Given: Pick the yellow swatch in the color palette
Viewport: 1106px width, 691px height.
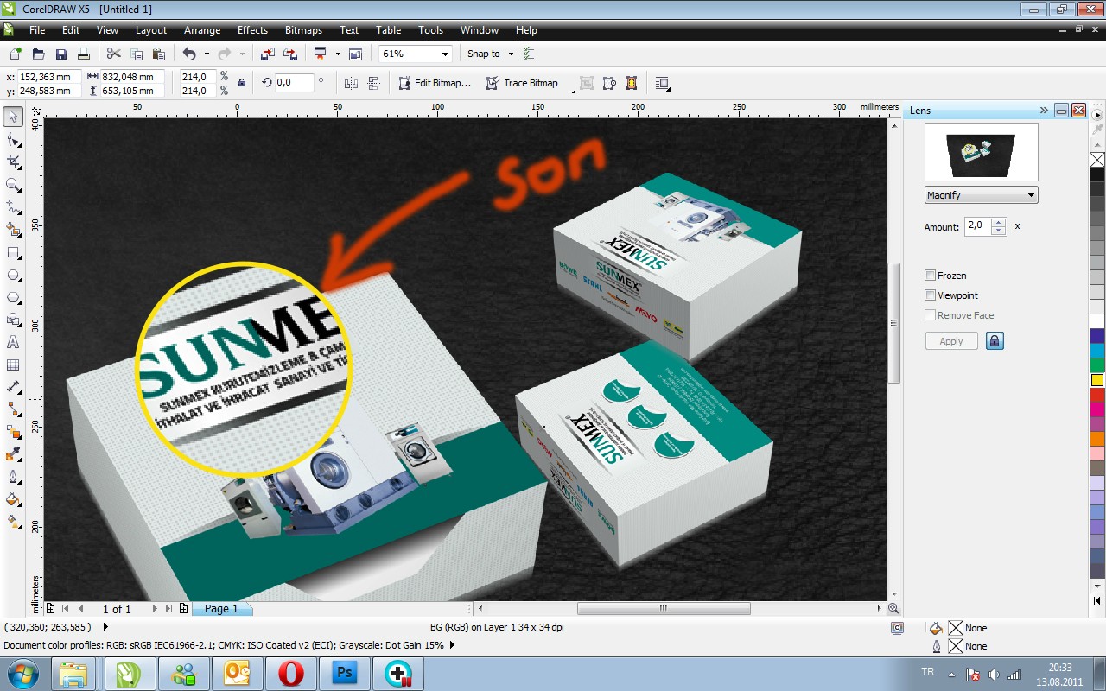Looking at the screenshot, I should point(1097,380).
